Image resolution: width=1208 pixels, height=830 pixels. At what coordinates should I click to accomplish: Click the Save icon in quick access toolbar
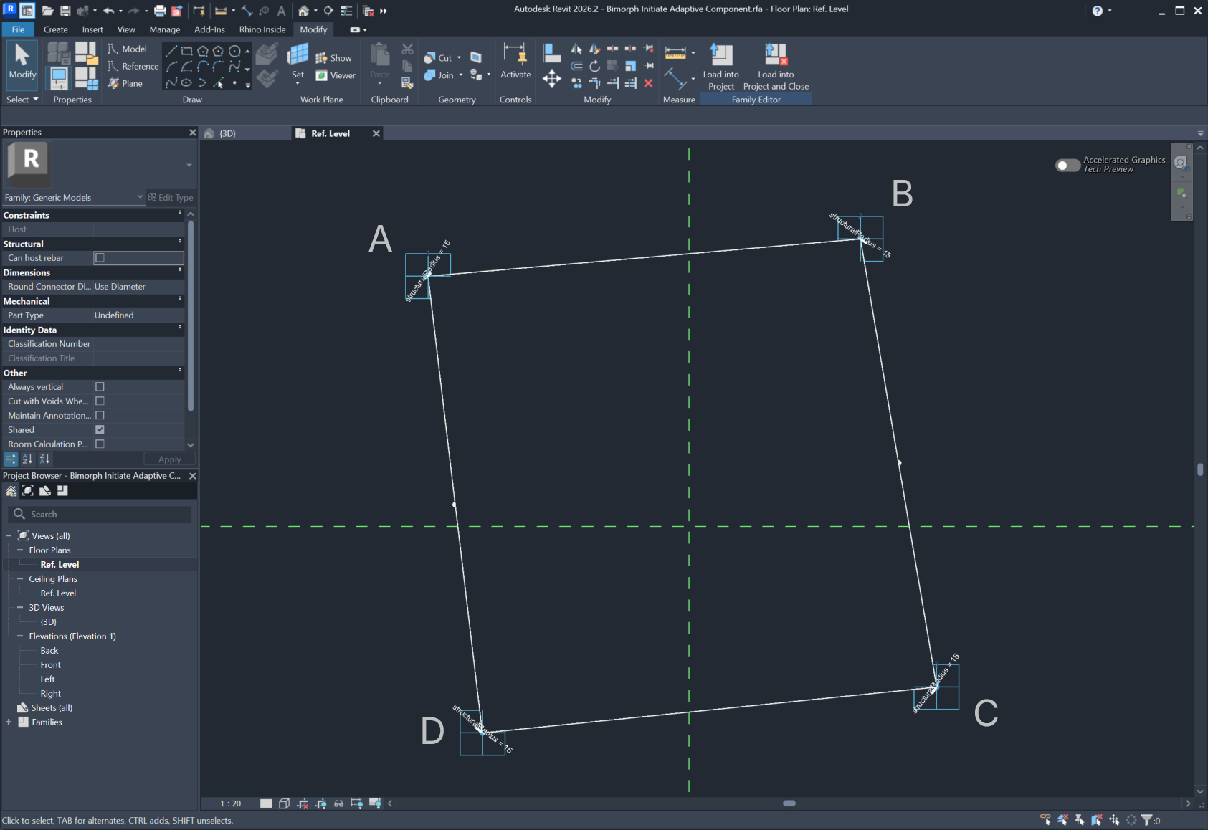click(65, 11)
